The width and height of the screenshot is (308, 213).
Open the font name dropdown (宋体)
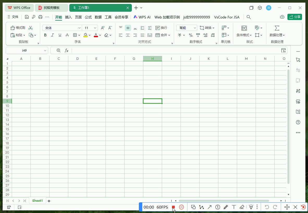coord(79,28)
